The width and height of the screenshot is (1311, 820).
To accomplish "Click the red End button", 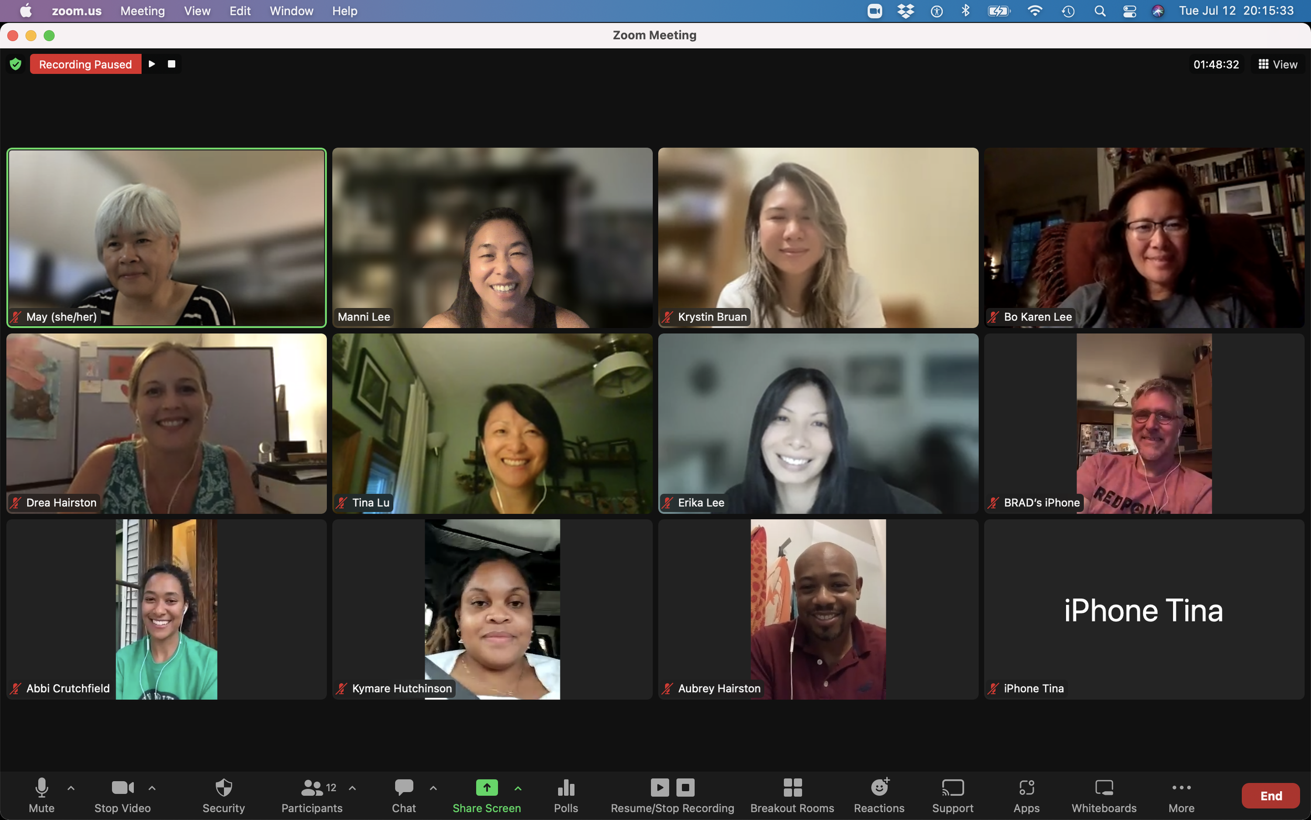I will pos(1270,795).
